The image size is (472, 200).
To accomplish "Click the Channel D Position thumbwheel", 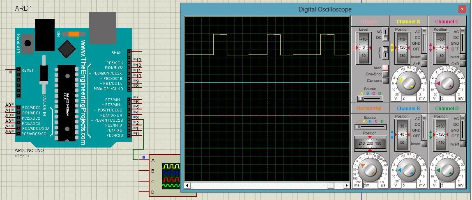I will [x=441, y=134].
